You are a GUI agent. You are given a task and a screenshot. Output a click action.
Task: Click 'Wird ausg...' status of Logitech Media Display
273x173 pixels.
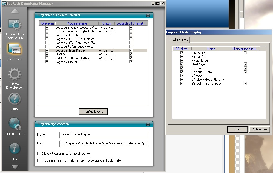coord(107,50)
